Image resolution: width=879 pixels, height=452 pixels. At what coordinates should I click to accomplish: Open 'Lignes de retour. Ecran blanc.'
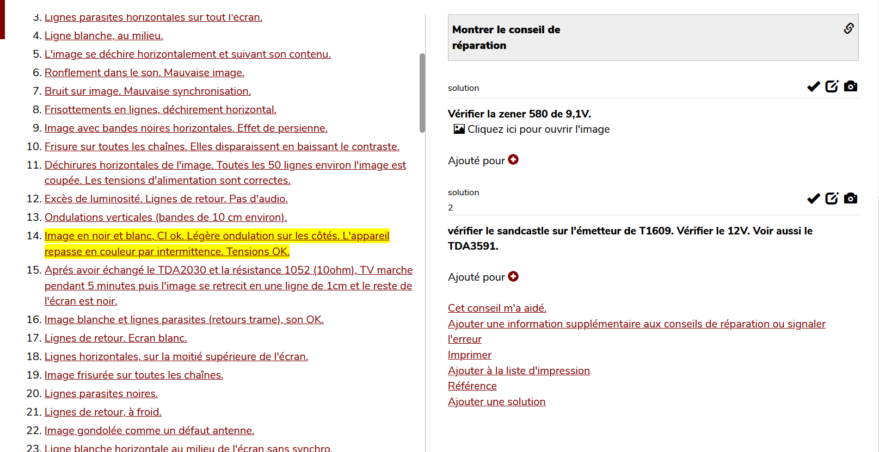click(115, 338)
